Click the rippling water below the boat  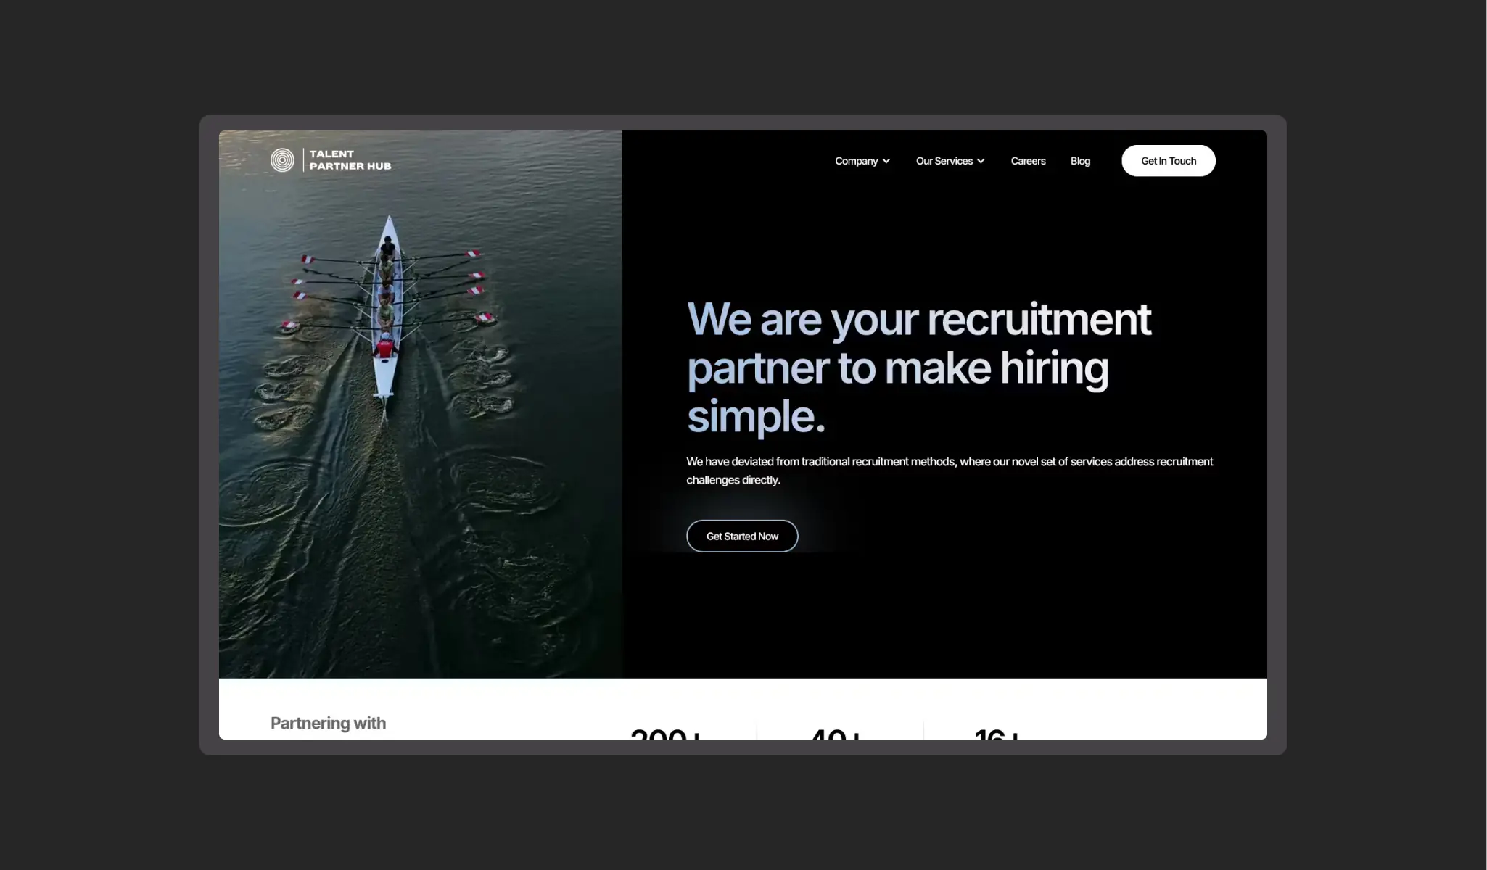406,551
